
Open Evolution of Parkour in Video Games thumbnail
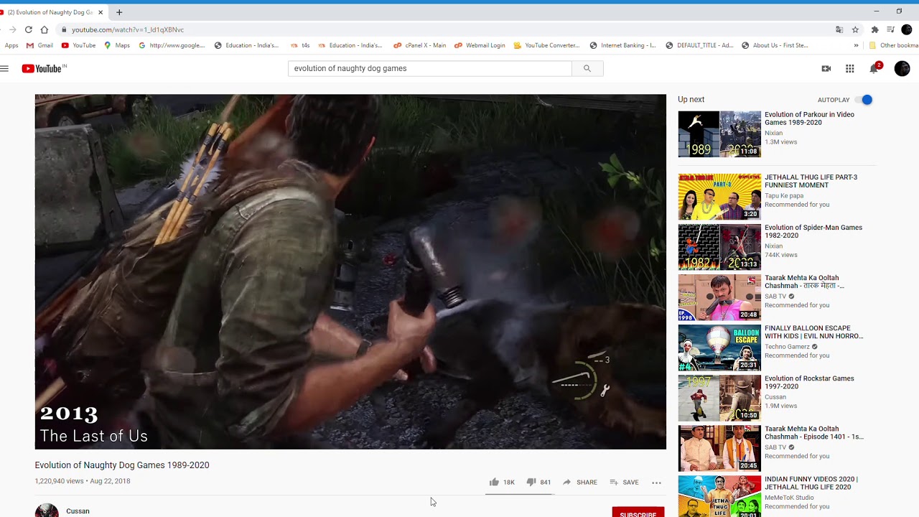click(719, 134)
